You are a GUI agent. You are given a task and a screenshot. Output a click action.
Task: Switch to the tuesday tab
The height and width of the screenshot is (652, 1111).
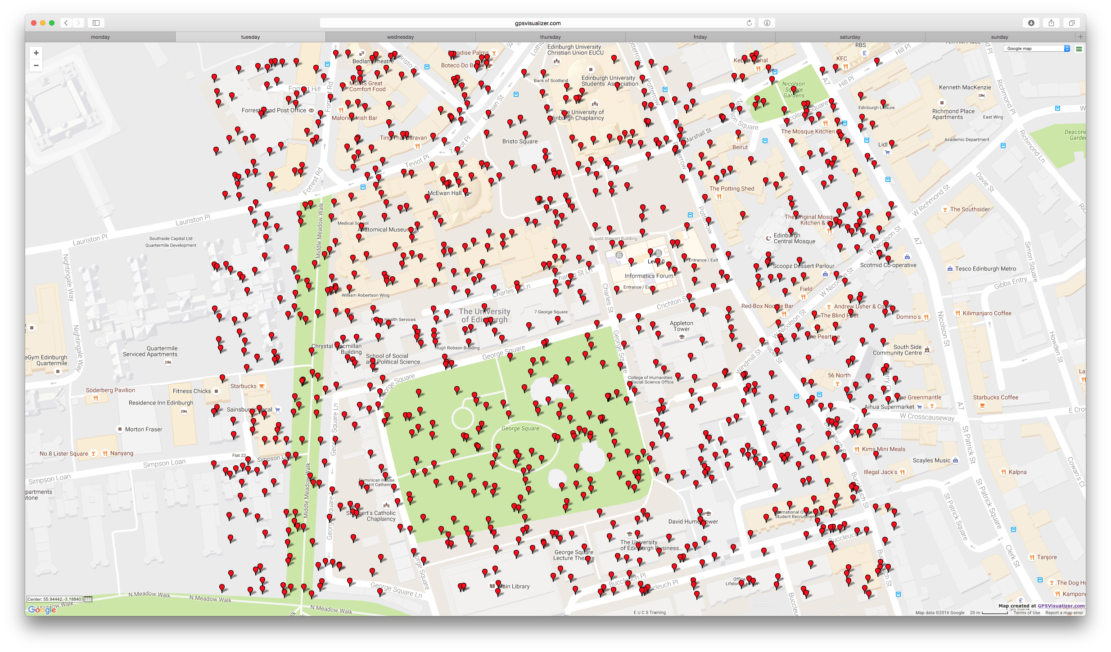click(x=250, y=37)
